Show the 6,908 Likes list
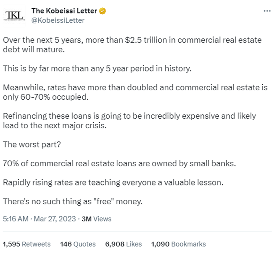276x255 pixels. tap(123, 244)
